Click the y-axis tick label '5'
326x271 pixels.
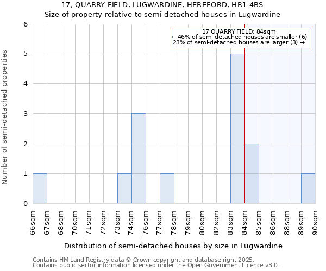point(26,54)
